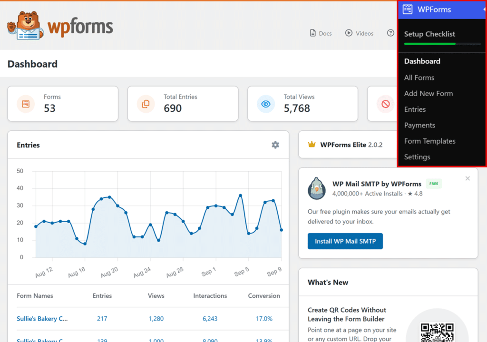This screenshot has height=342, width=487.
Task: Click the Aug 20 axis label
Action: click(109, 272)
